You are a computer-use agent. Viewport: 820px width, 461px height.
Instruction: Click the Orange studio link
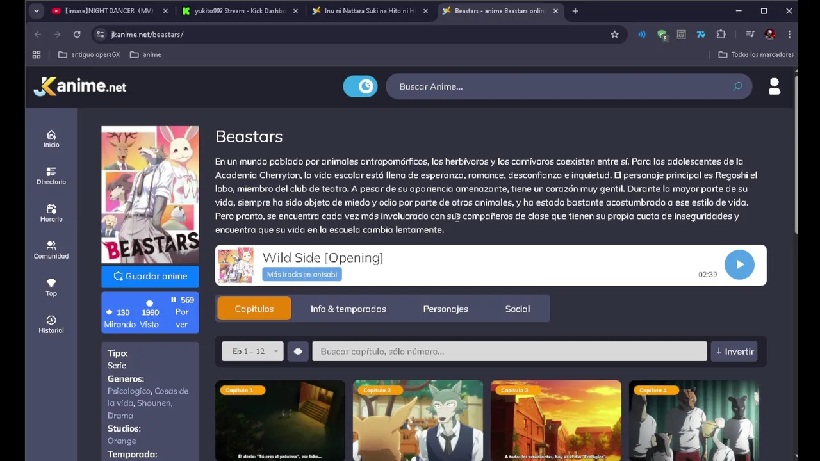[122, 441]
